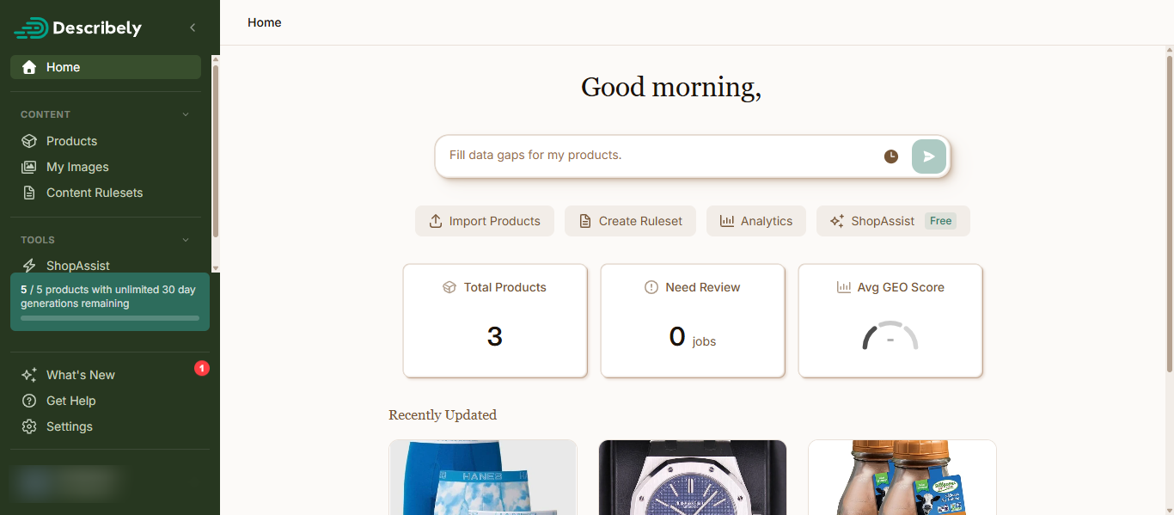Click the Content Rulesets document icon
The height and width of the screenshot is (515, 1174).
click(29, 193)
